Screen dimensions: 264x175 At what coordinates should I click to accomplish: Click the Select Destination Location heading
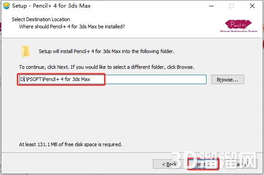tap(41, 19)
